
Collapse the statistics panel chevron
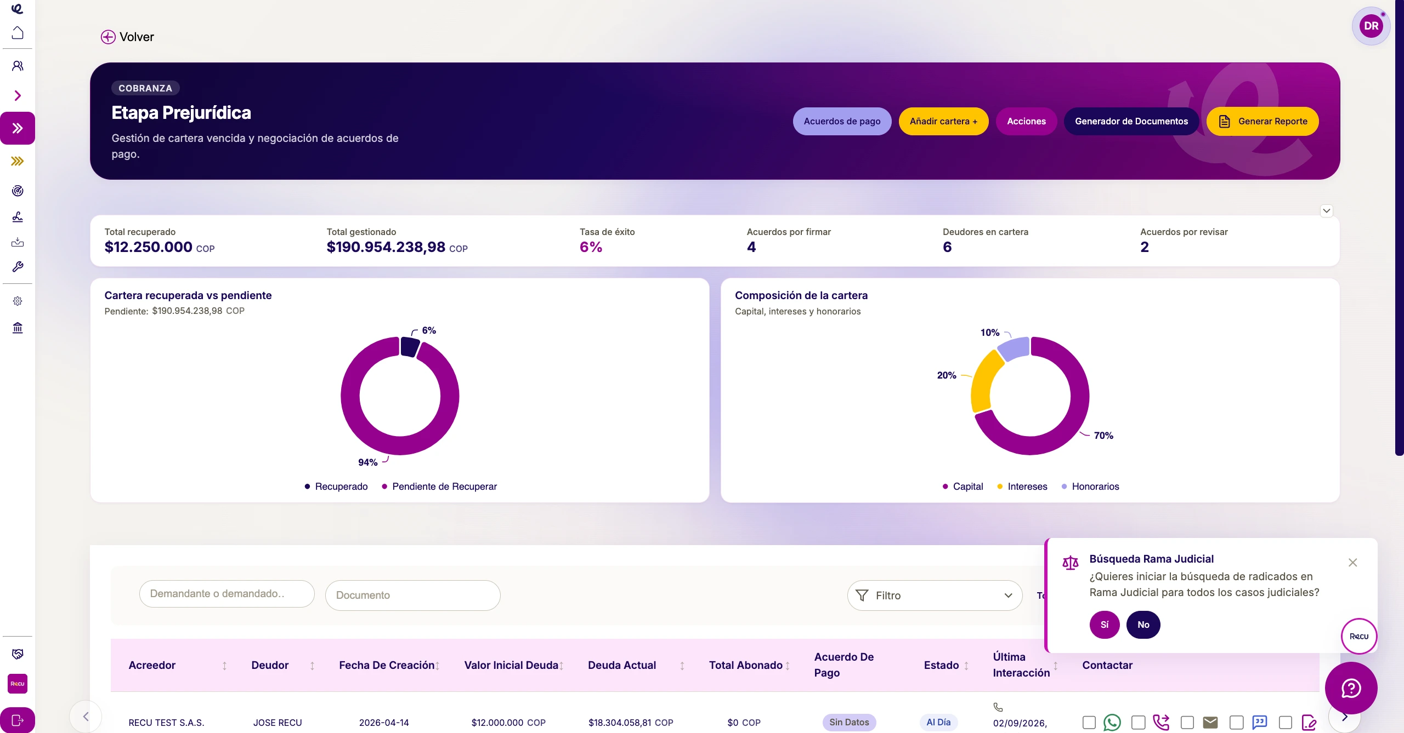pos(1327,211)
